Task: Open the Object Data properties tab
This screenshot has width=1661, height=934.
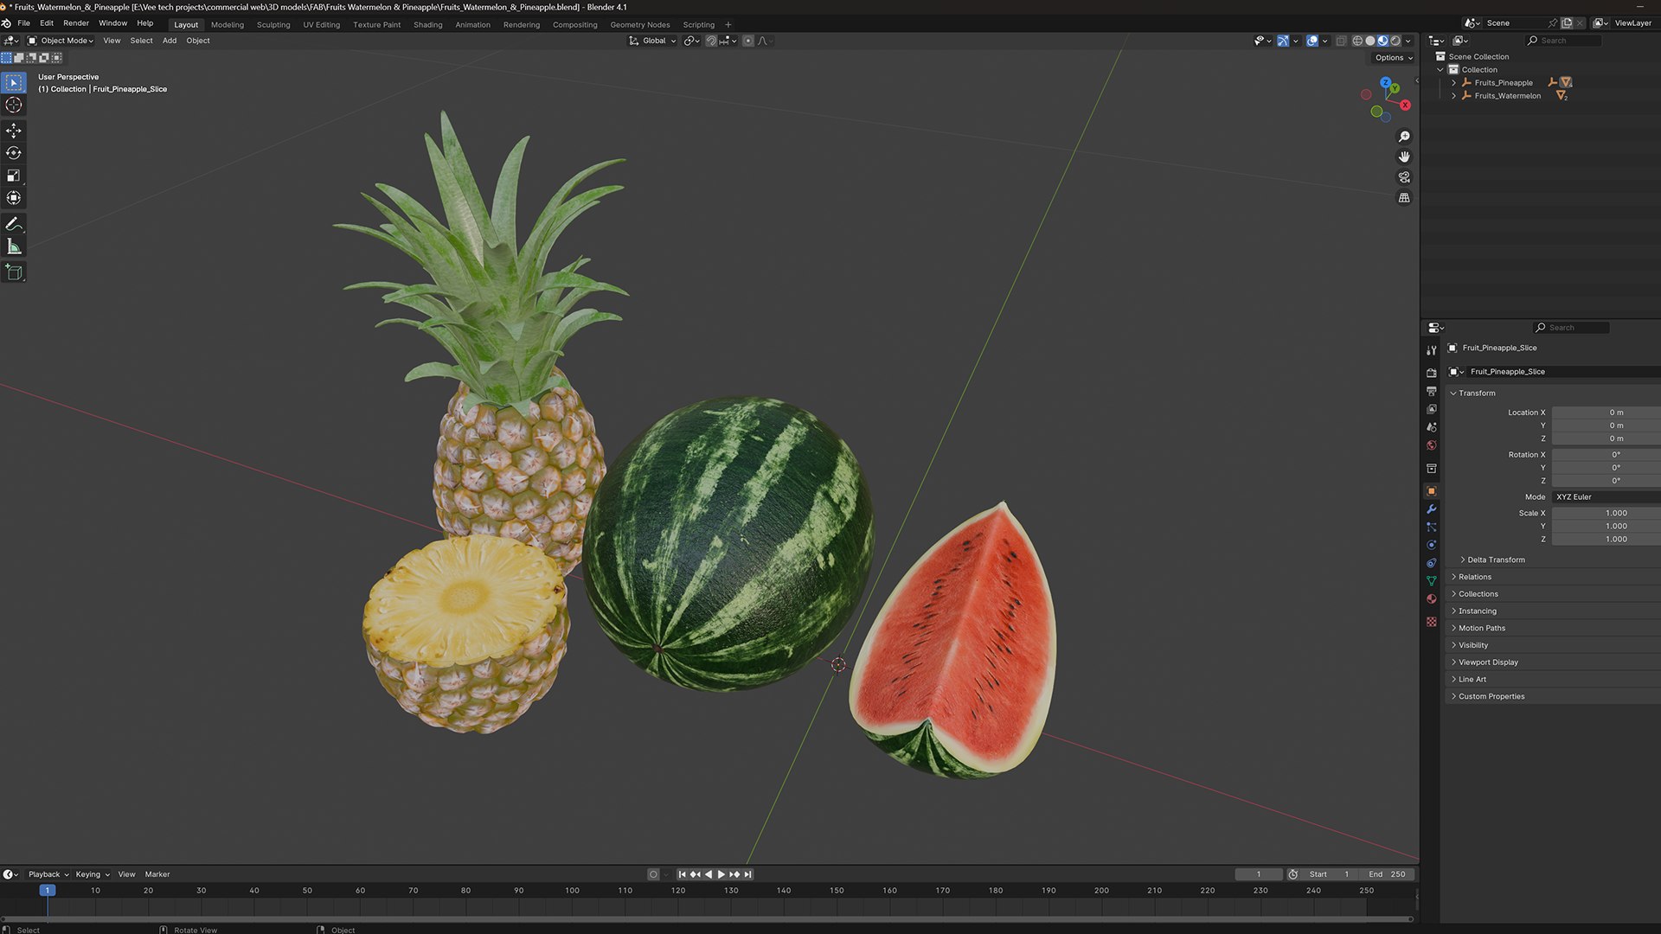Action: pos(1432,580)
